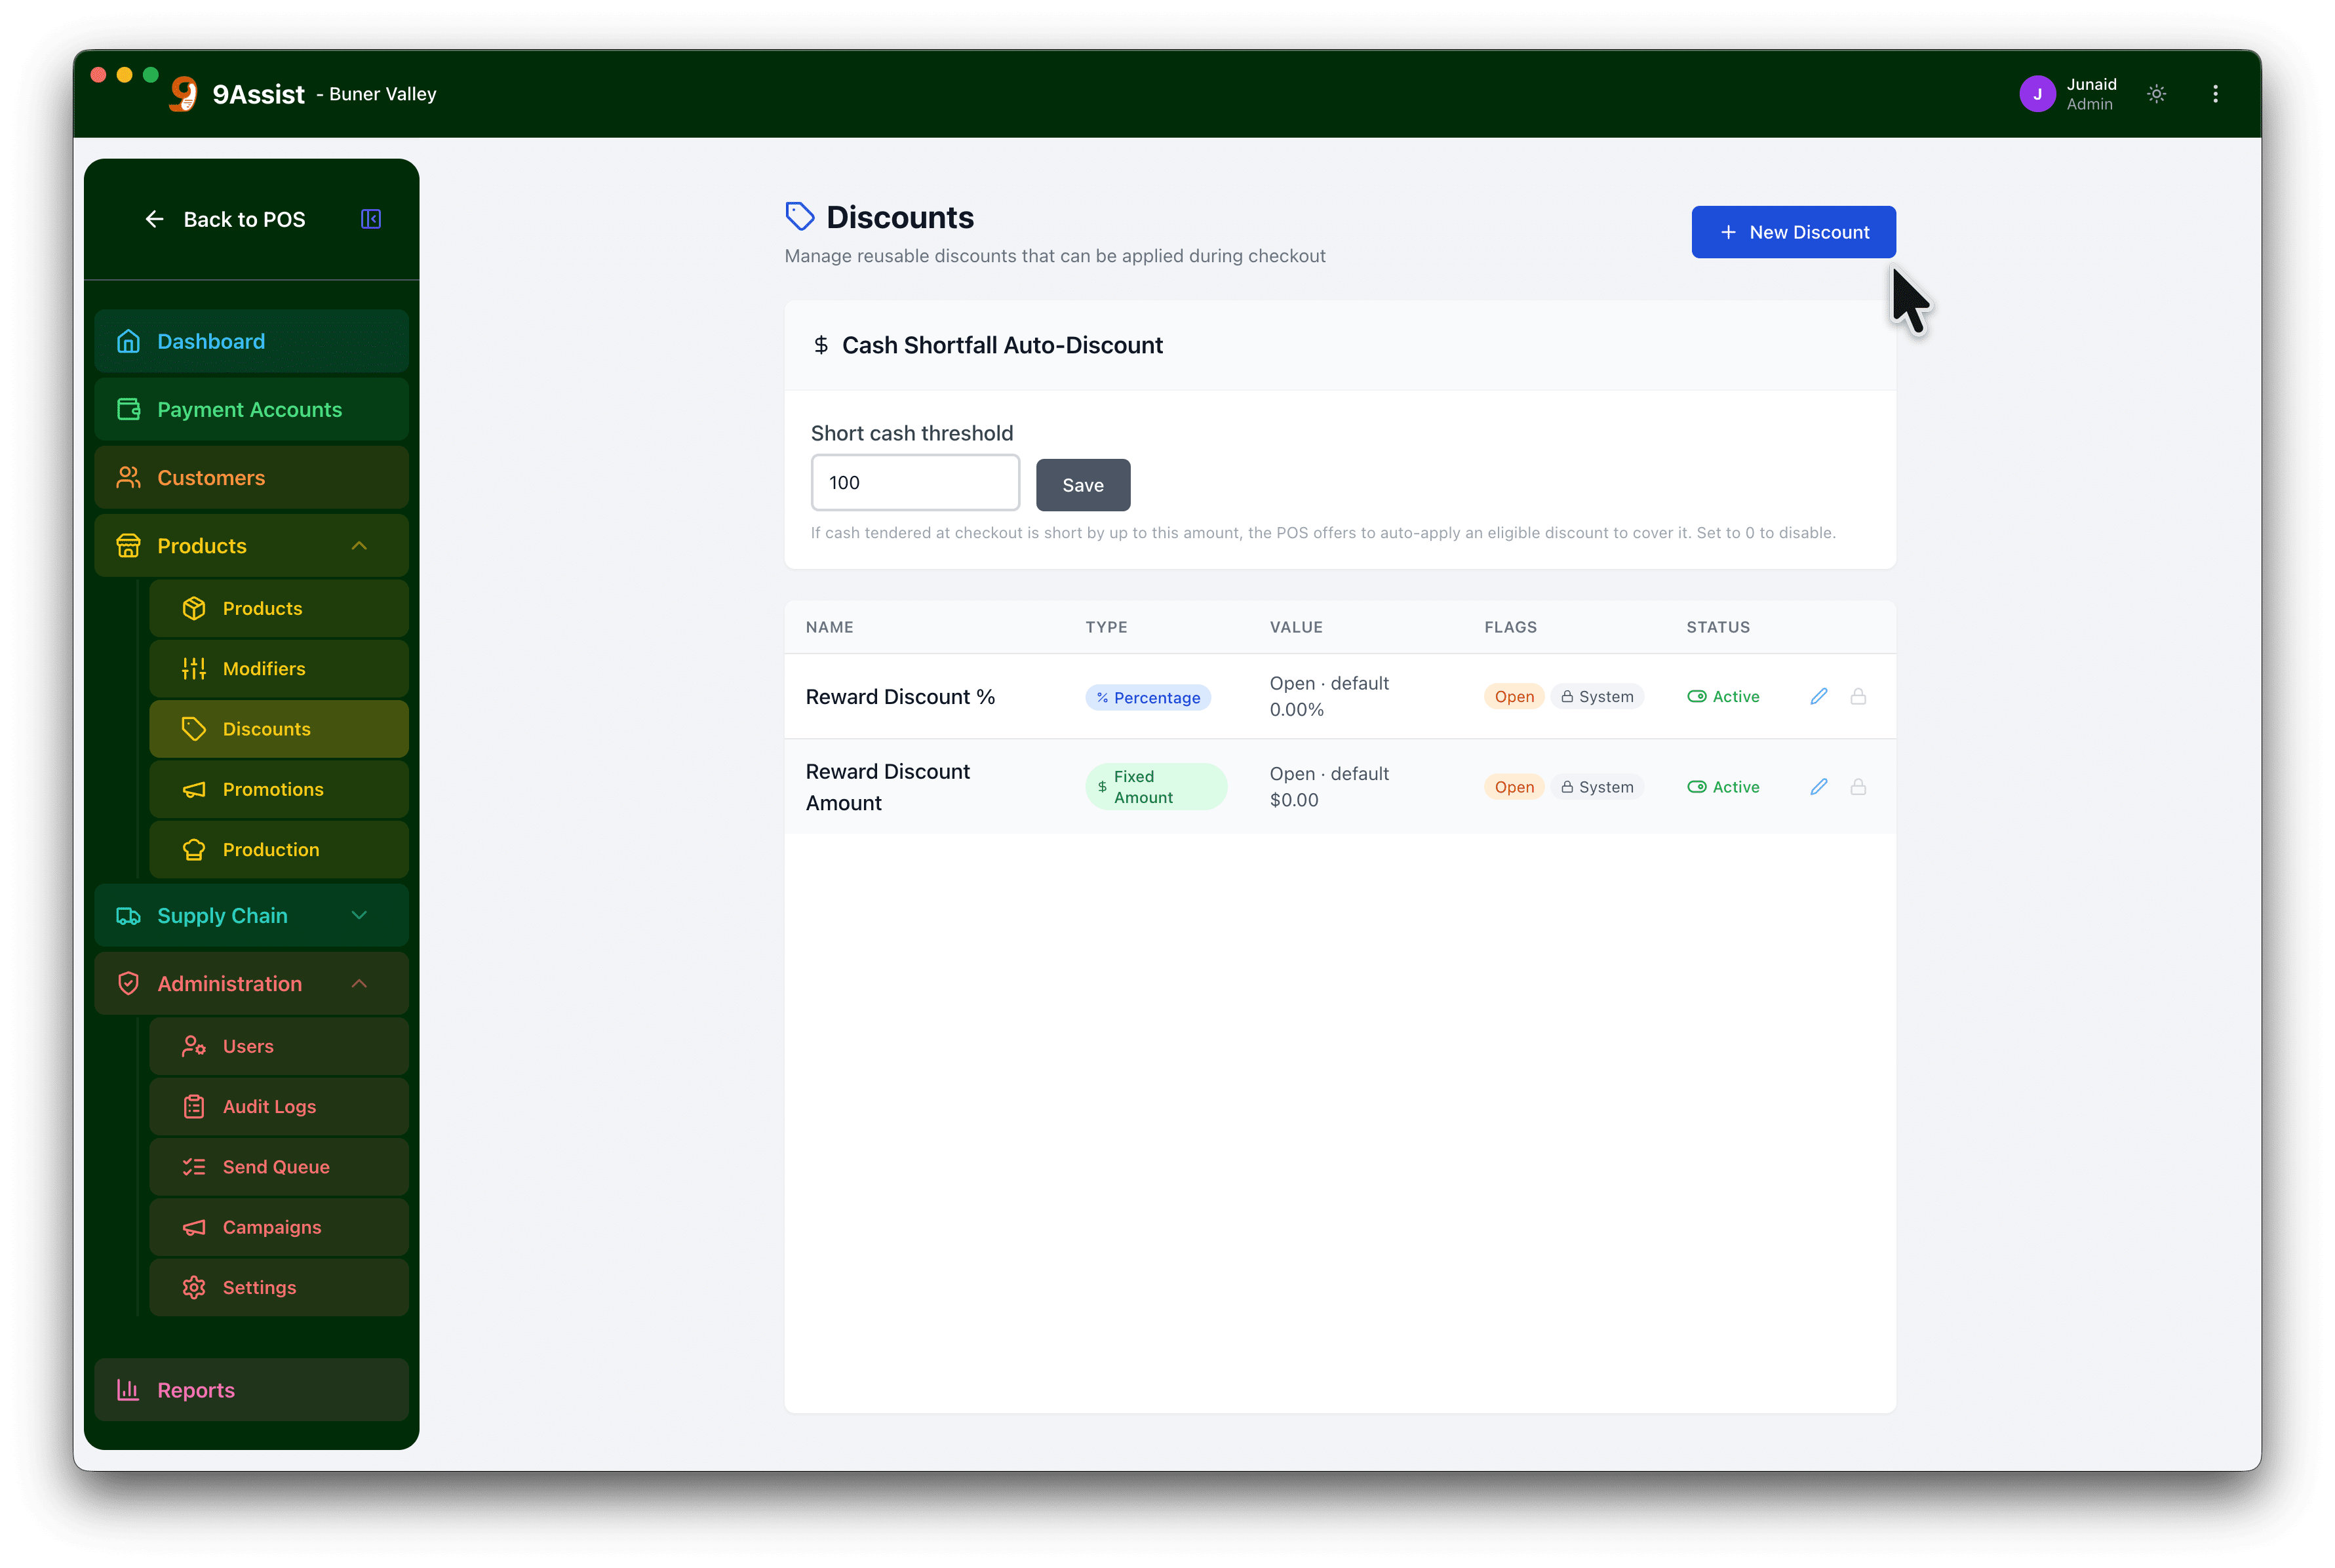Click the New Discount button

tap(1793, 232)
